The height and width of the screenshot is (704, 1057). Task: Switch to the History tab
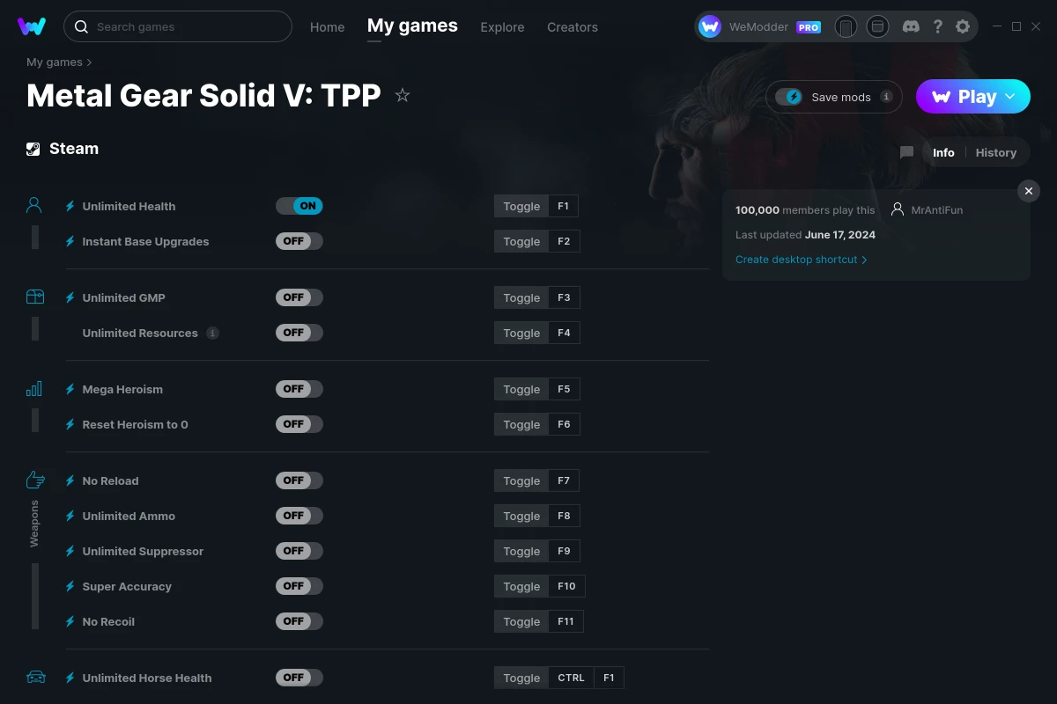coord(995,152)
